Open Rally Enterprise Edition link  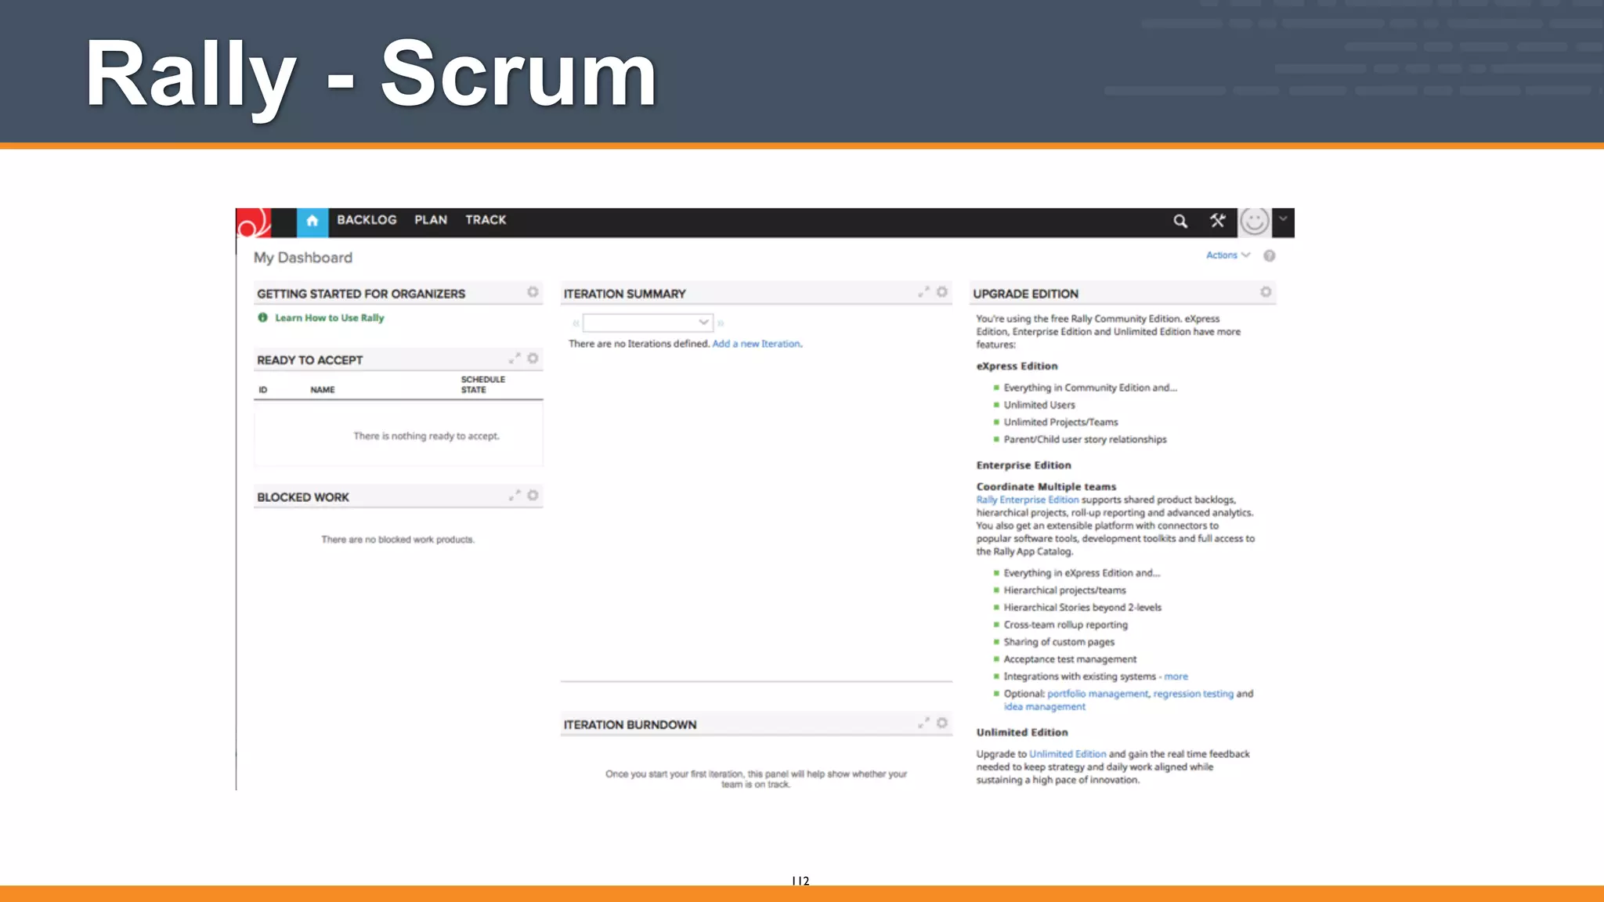point(1028,500)
